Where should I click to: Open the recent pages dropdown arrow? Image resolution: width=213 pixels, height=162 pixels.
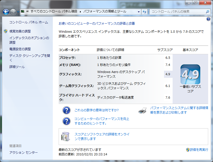click(18, 12)
